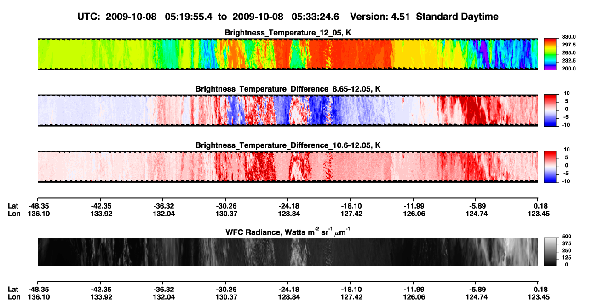The height and width of the screenshot is (307, 598).
Task: Click the -10 label on the 8.65-12.05 colorbar
Action: (567, 125)
